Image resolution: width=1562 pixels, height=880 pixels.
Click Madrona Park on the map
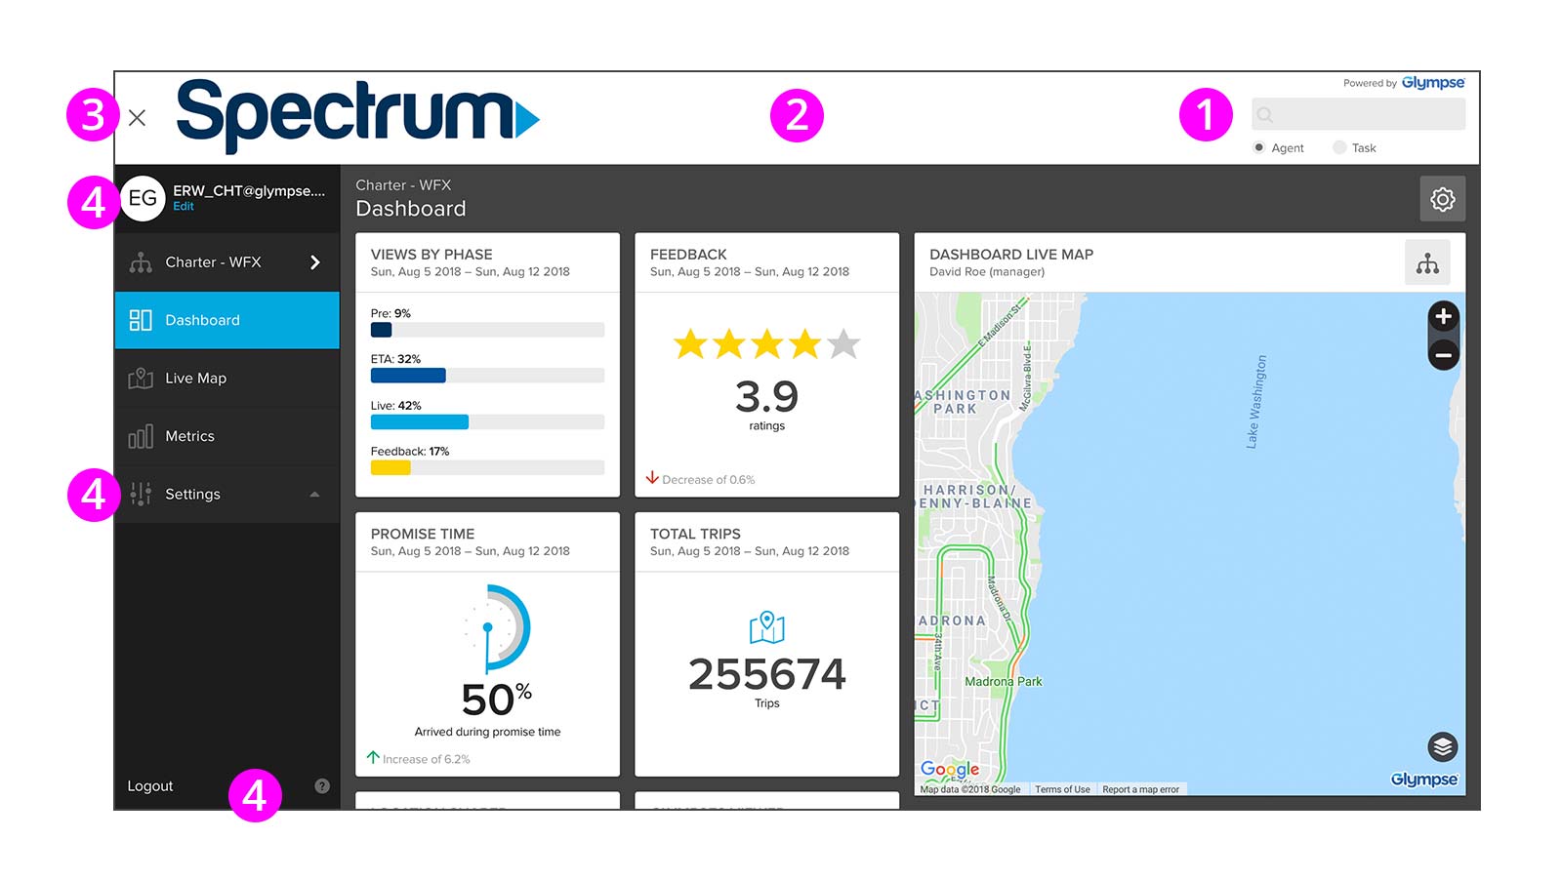(1004, 682)
